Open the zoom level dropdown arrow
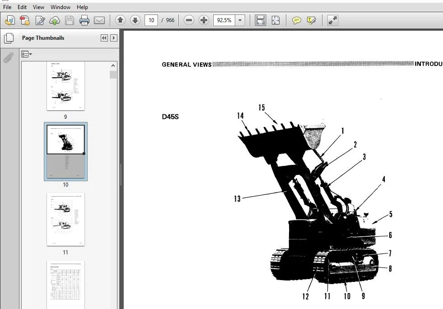Screen dimensions: 443x309 click(x=240, y=20)
